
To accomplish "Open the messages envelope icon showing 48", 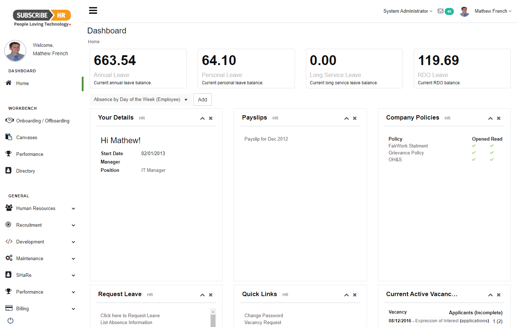I will click(440, 11).
